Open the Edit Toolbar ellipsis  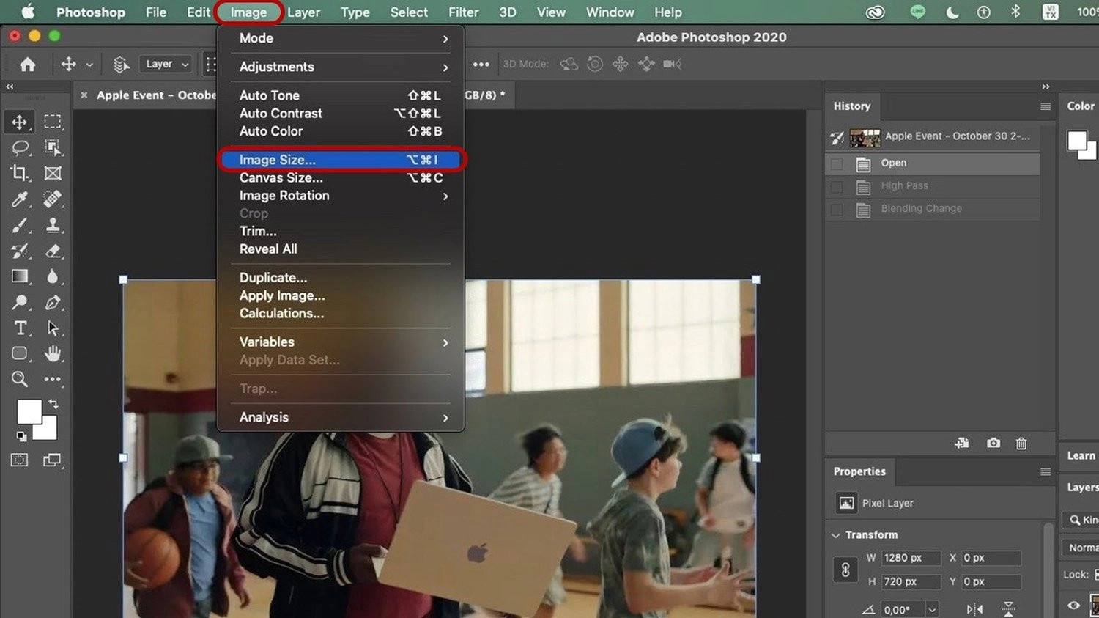(53, 379)
